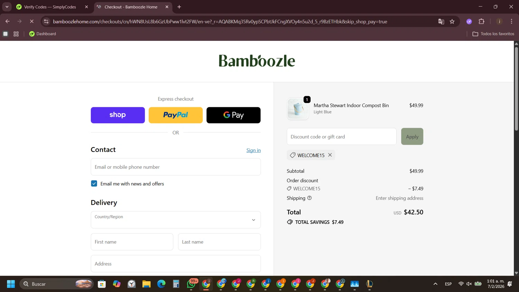Open the purple extension icon
Screen dimensions: 519x292
469,21
